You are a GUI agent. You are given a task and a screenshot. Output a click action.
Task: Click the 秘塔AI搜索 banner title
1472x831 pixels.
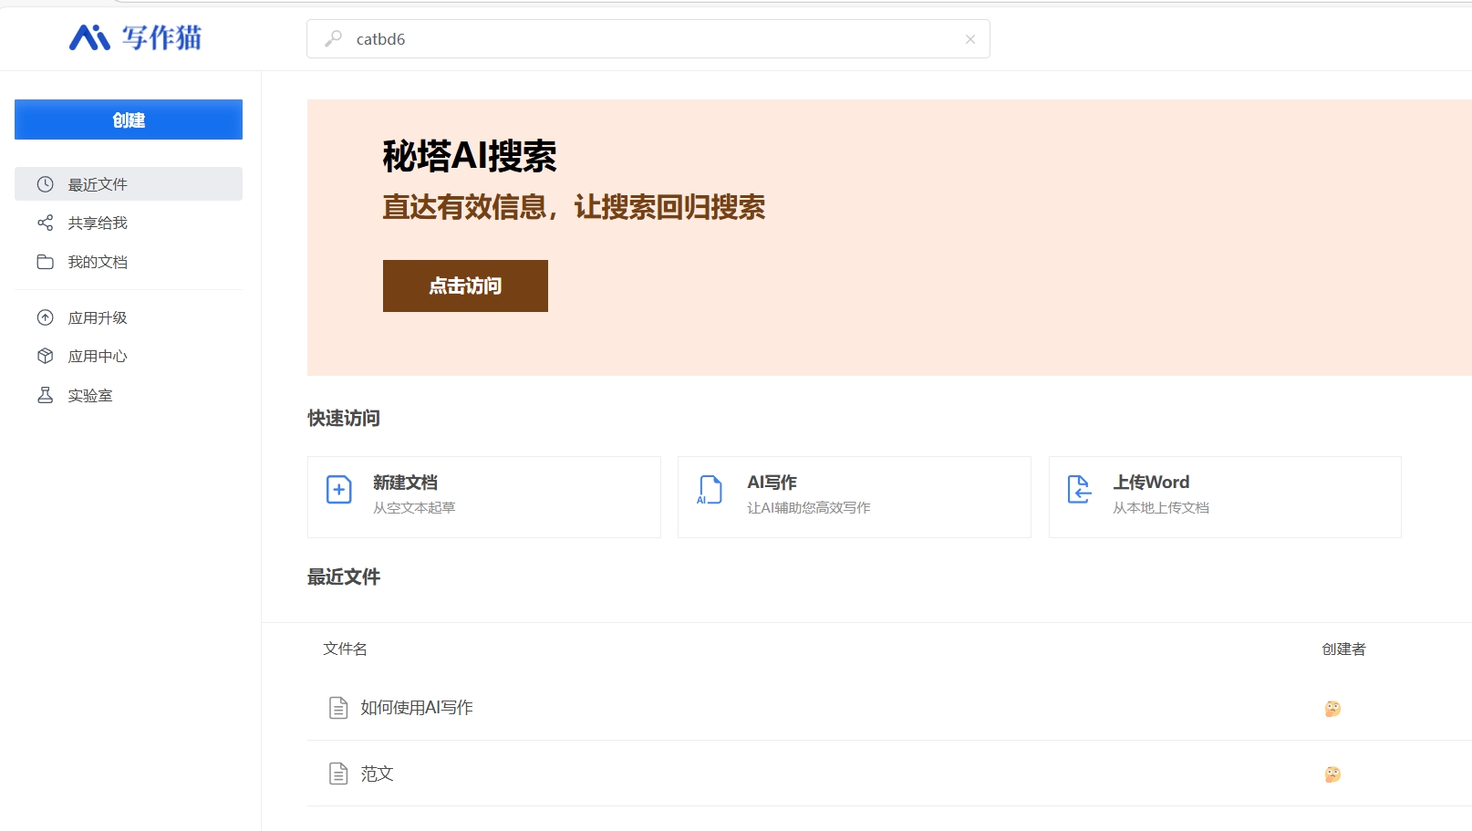[x=470, y=156]
